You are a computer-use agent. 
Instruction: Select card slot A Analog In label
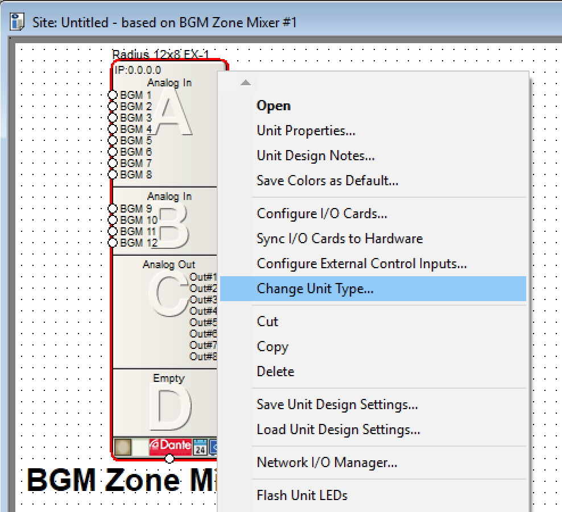(170, 83)
